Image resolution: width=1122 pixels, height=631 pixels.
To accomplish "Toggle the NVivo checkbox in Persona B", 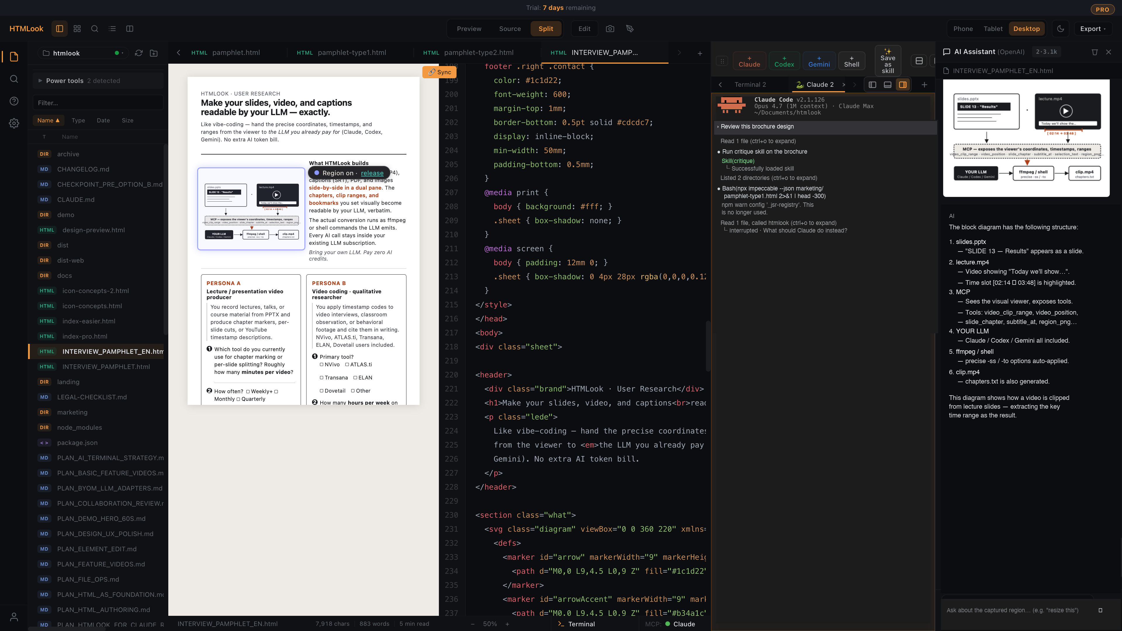I will pyautogui.click(x=322, y=365).
